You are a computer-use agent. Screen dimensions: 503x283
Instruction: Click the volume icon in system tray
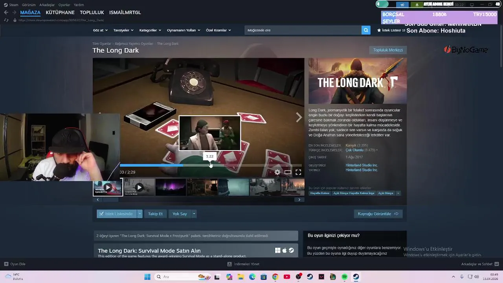[477, 277]
